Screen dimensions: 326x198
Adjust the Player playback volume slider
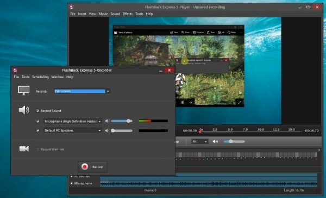pyautogui.click(x=234, y=142)
